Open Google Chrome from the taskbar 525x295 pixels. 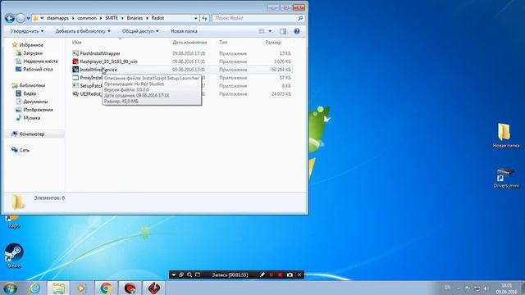(106, 288)
